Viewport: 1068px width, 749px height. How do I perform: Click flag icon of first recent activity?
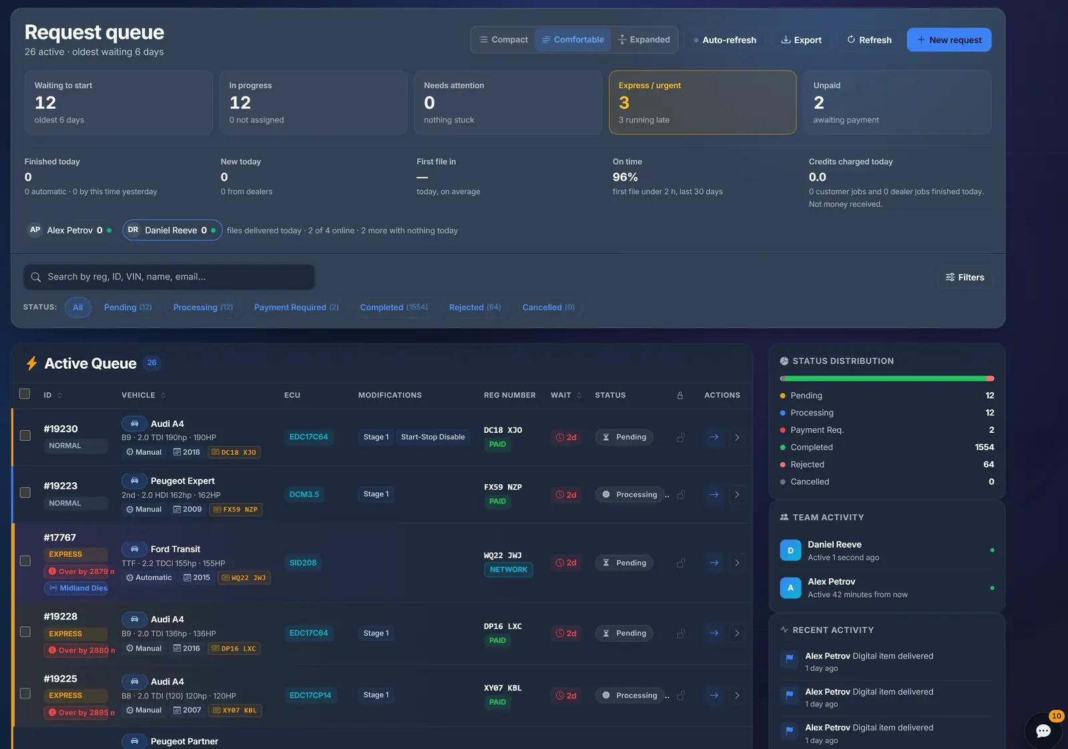[790, 659]
